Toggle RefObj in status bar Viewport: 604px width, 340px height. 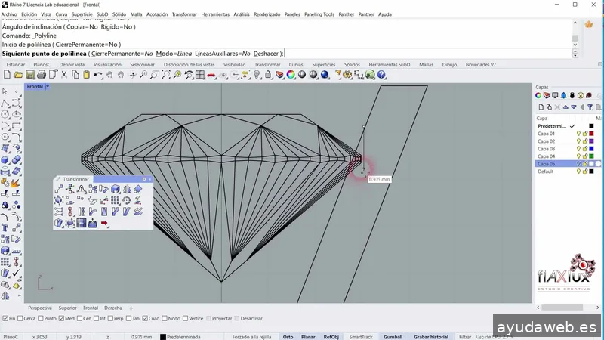coord(331,337)
